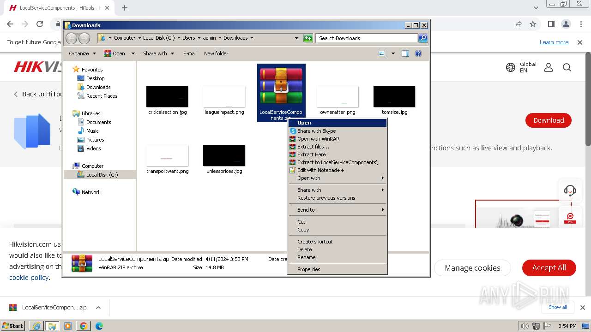
Task: Click refresh icon in address bar
Action: [x=308, y=38]
